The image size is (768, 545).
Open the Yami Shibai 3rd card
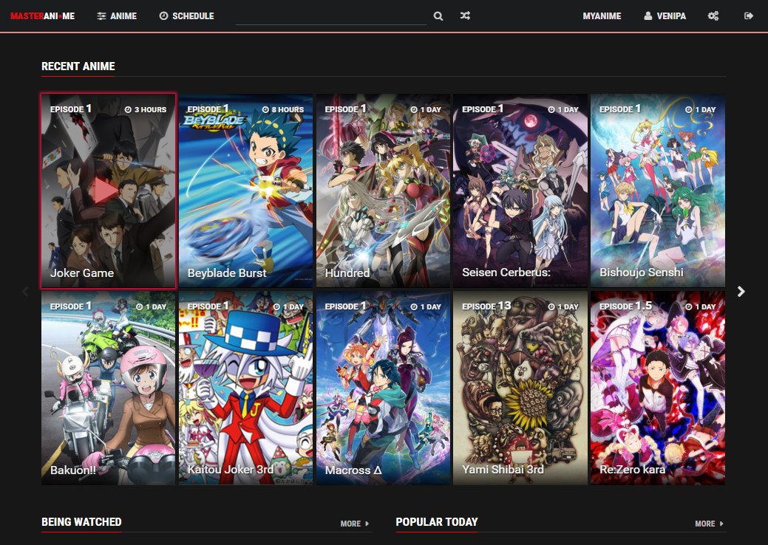tap(520, 388)
